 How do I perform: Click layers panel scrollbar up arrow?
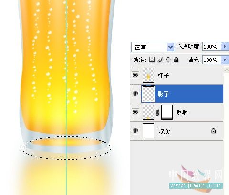[x=226, y=70]
